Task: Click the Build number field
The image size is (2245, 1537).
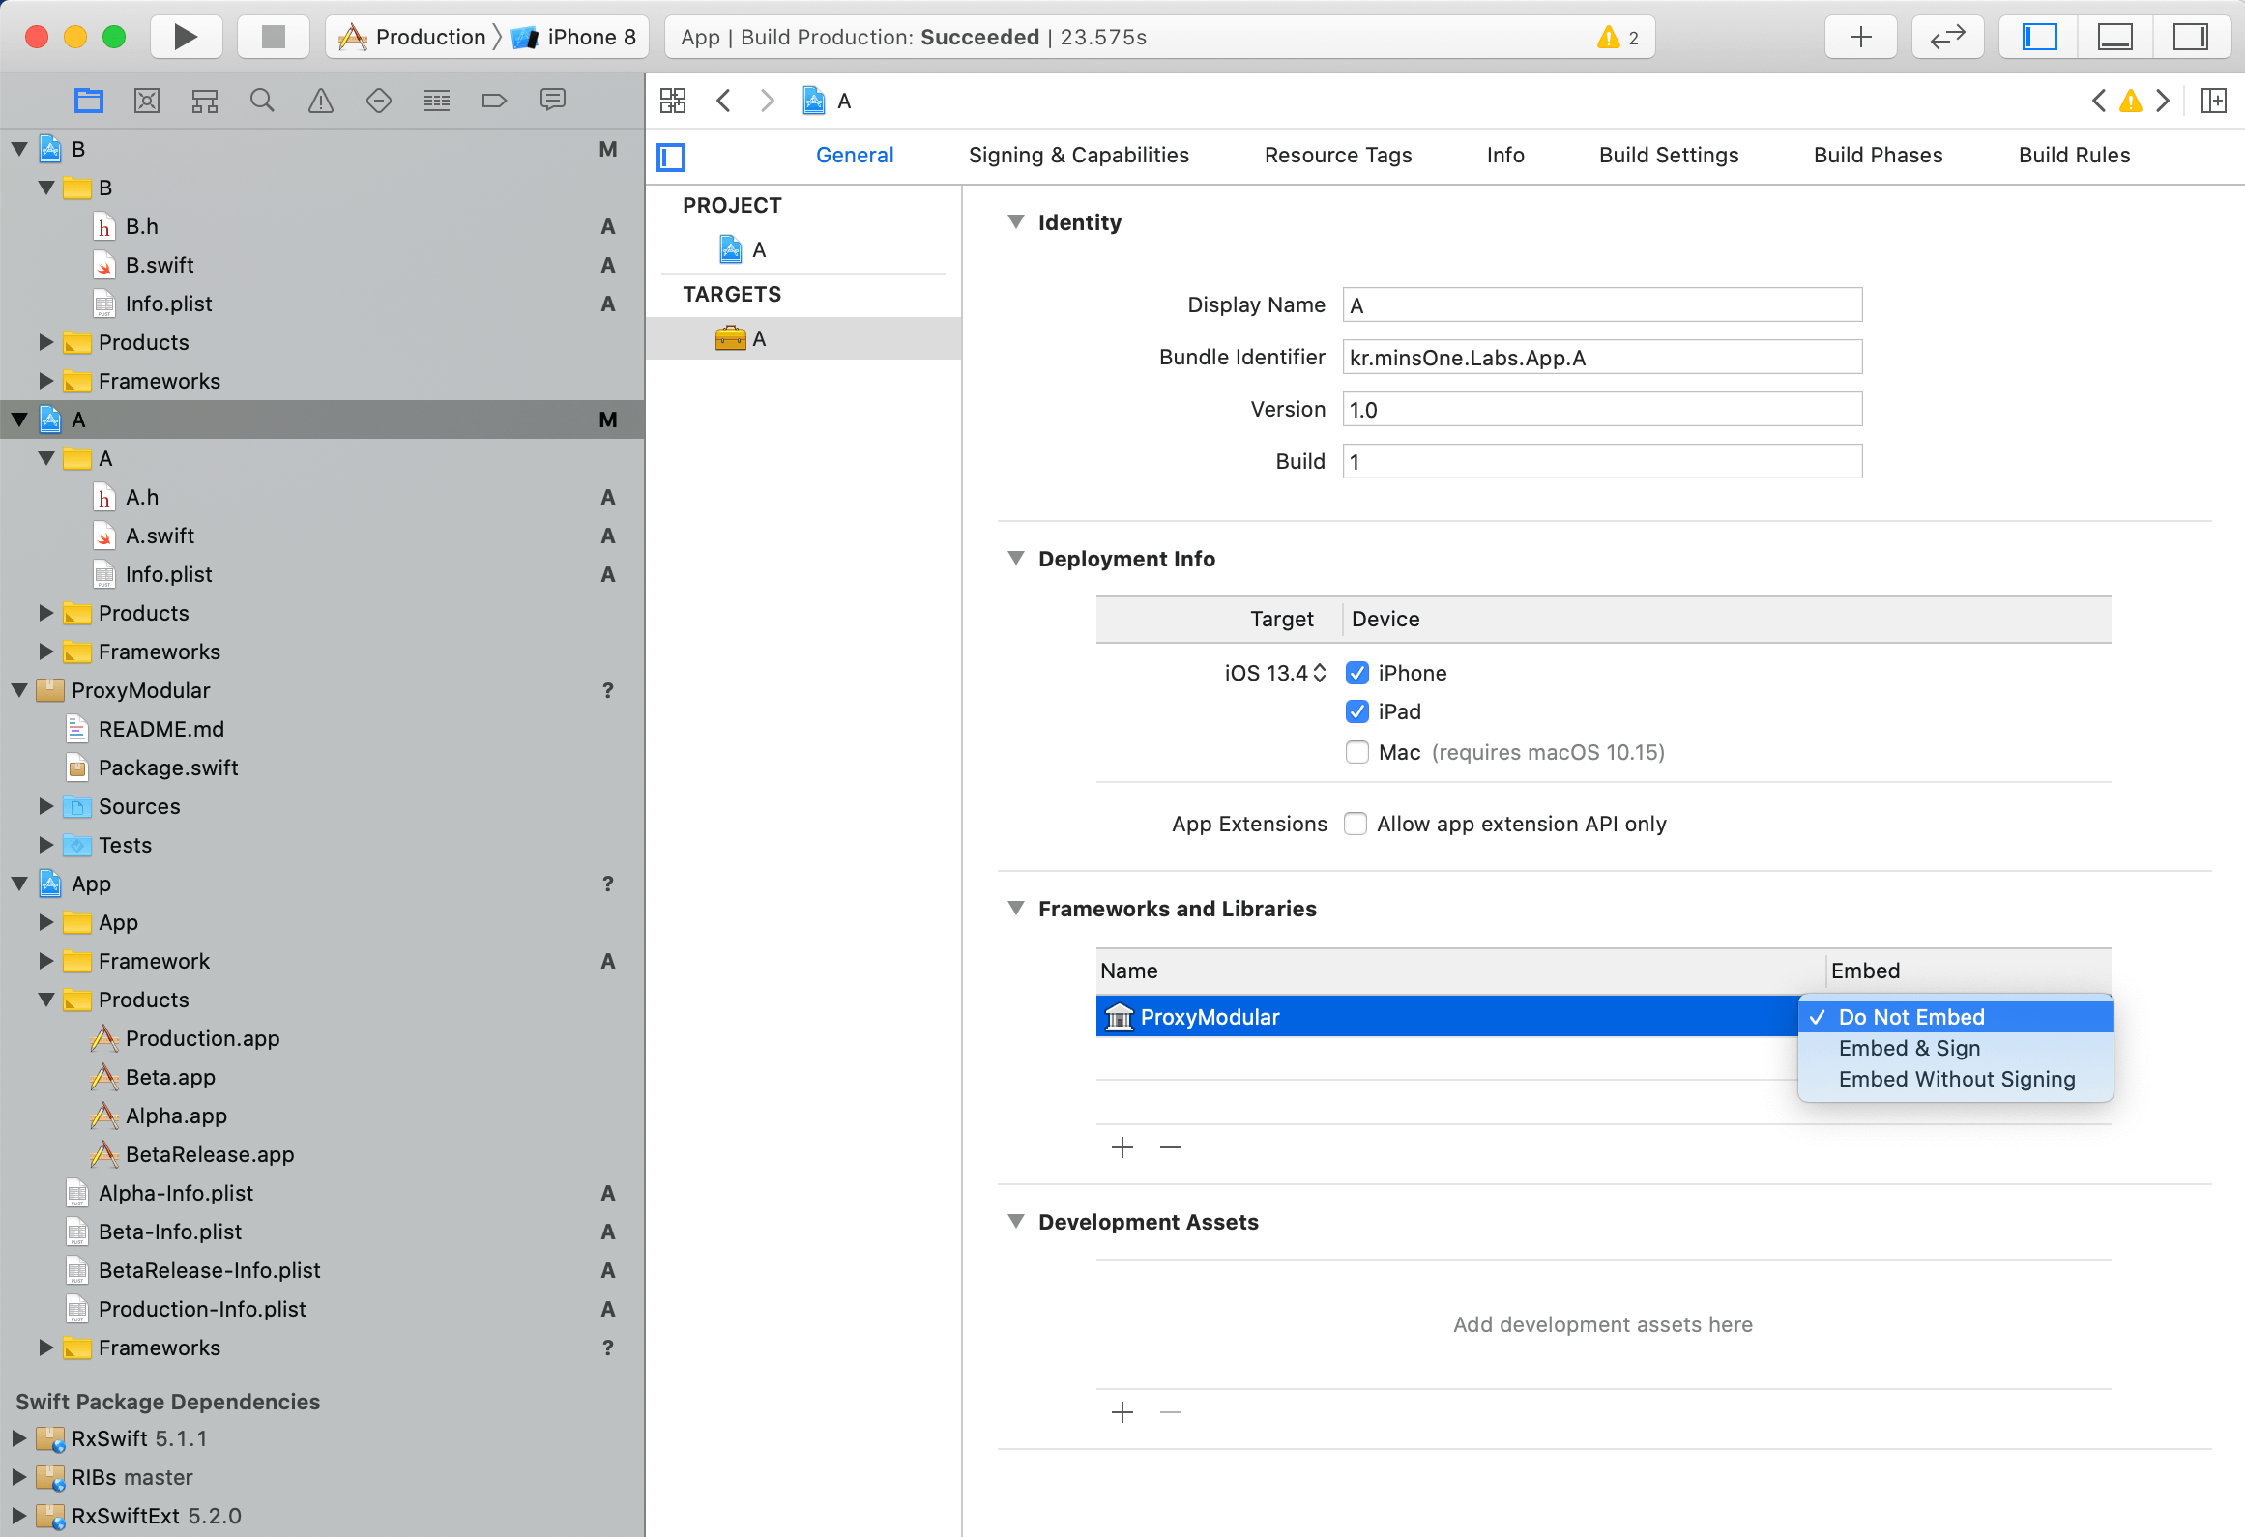Action: pos(1602,462)
